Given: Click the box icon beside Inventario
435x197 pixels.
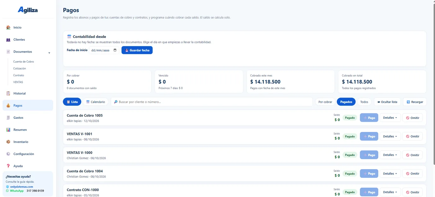Looking at the screenshot, I should pos(8,142).
